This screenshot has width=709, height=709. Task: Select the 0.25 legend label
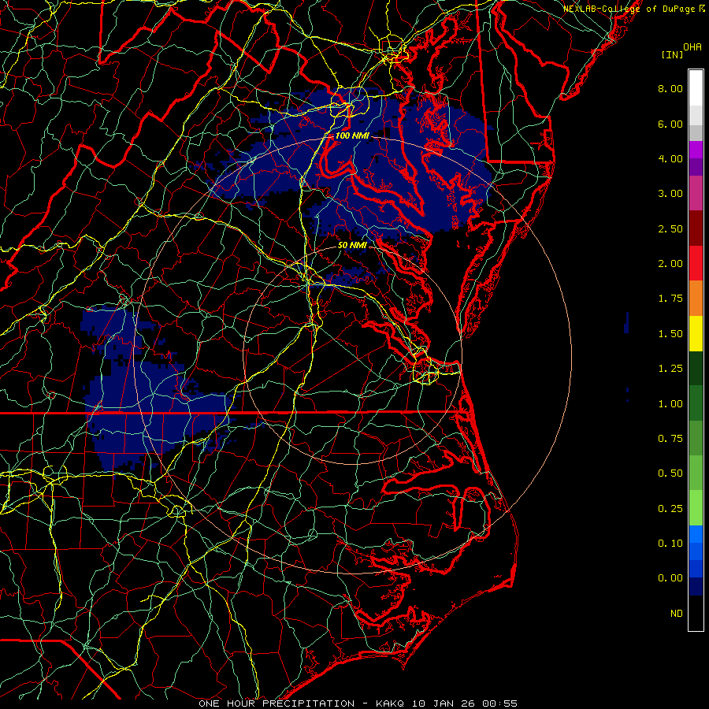[x=670, y=509]
